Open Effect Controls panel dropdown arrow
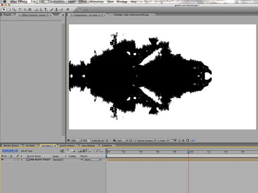The height and width of the screenshot is (193, 258). click(48, 15)
